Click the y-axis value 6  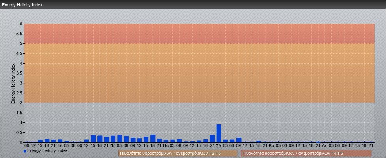pyautogui.click(x=21, y=24)
